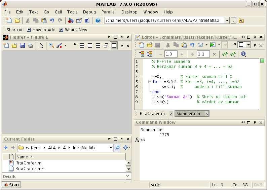Go up one directory level icon
Viewport: 267px width, 190px height.
[241, 21]
